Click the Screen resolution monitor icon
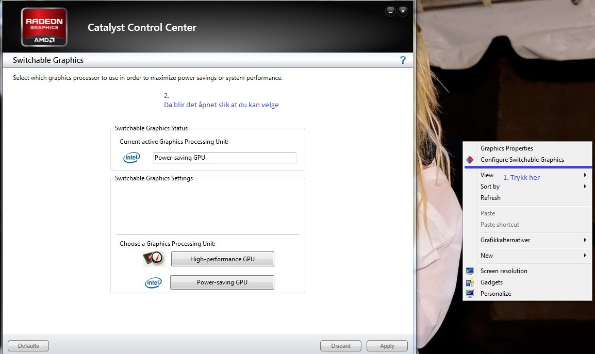 (x=470, y=271)
